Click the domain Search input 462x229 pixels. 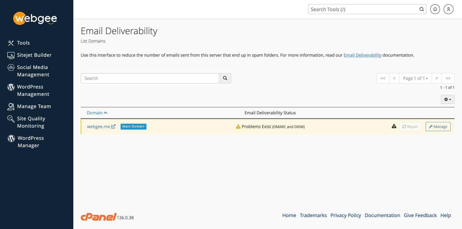tap(150, 78)
